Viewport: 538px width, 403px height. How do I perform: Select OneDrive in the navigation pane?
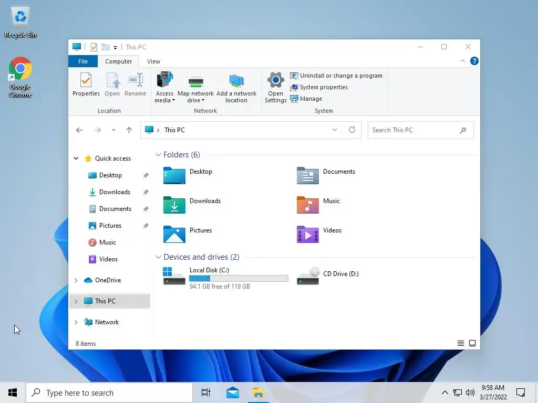(x=108, y=280)
